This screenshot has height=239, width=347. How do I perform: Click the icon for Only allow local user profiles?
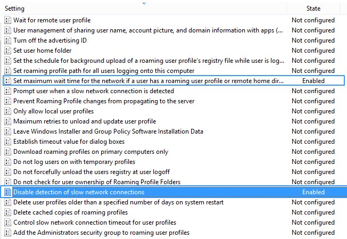click(x=8, y=111)
